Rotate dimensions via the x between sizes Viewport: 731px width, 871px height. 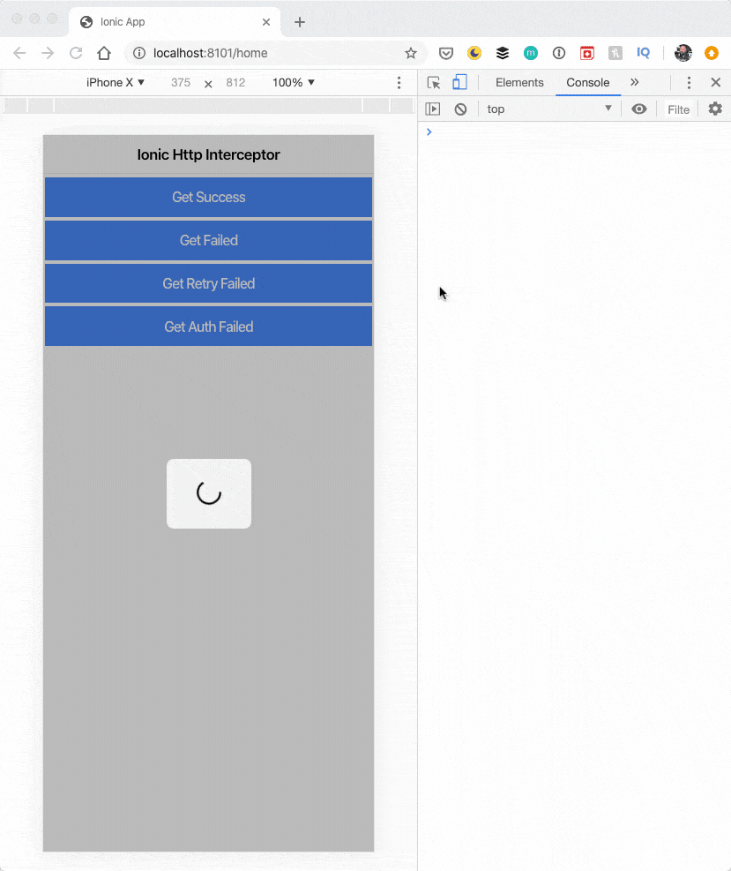208,84
